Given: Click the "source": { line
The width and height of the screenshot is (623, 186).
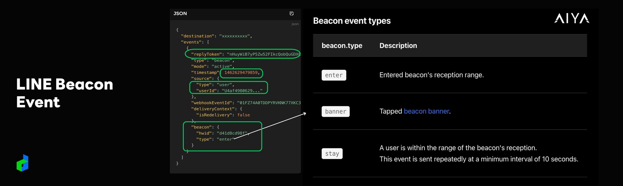Looking at the screenshot, I should 205,79.
